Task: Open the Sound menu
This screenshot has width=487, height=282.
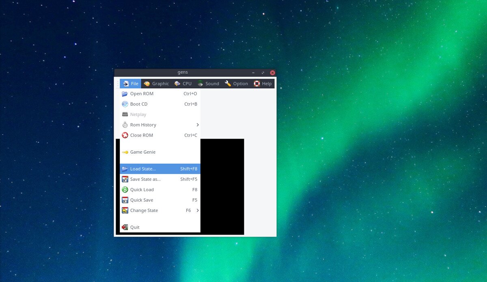Action: [208, 83]
